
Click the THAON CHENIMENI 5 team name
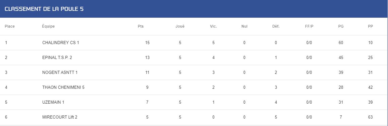(x=63, y=87)
